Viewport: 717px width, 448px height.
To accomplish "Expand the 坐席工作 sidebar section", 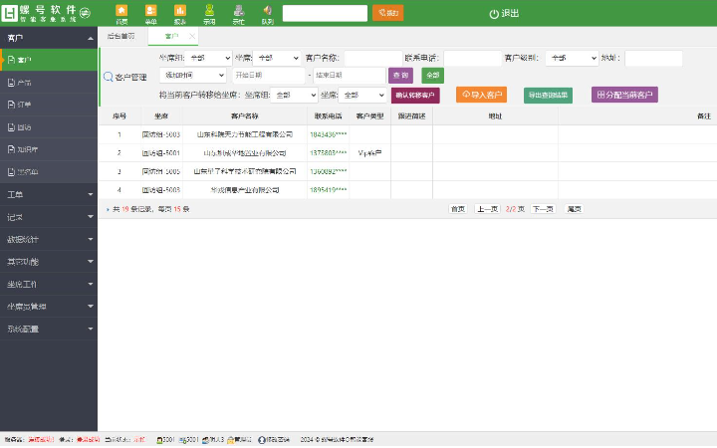I will [49, 284].
